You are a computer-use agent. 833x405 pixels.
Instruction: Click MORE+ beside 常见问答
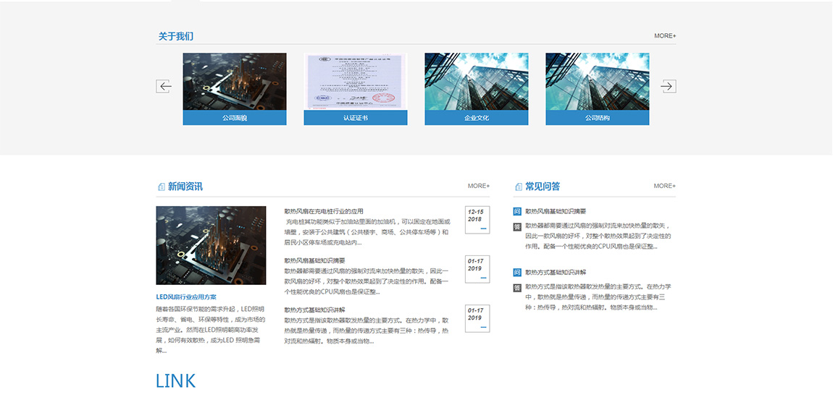tap(665, 186)
